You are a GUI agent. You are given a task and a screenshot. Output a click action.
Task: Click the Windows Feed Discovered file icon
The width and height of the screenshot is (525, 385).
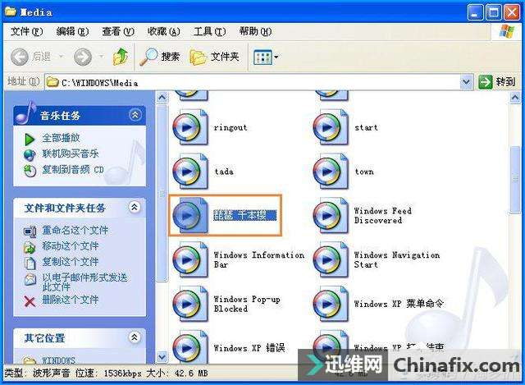click(331, 215)
